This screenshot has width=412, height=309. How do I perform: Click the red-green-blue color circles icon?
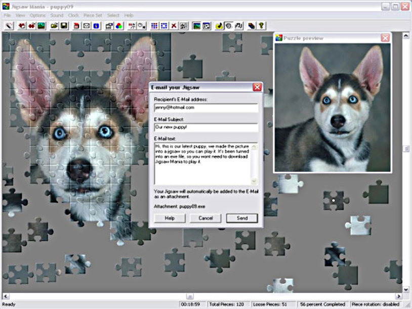(119, 26)
